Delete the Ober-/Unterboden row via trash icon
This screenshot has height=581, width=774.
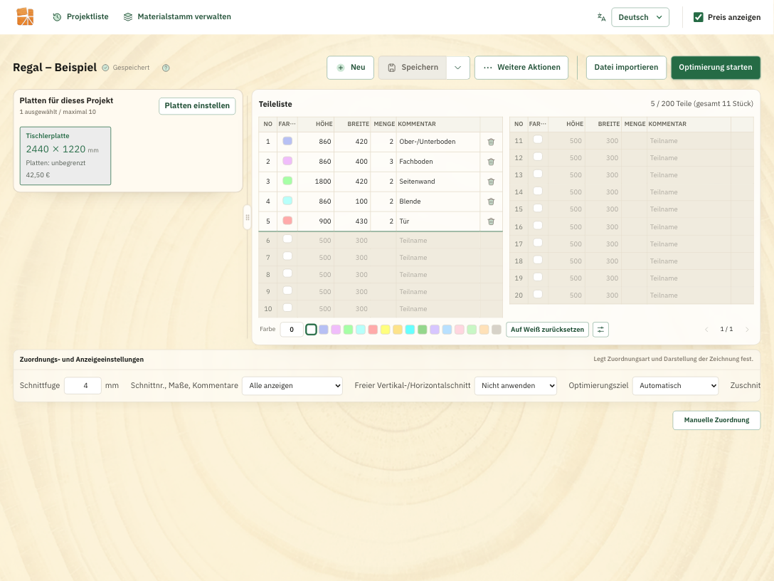491,142
